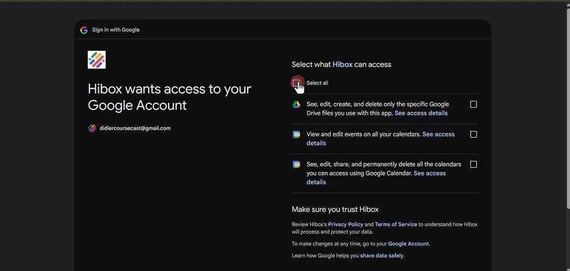Click the Make sure you trust Hibox heading

(x=335, y=210)
